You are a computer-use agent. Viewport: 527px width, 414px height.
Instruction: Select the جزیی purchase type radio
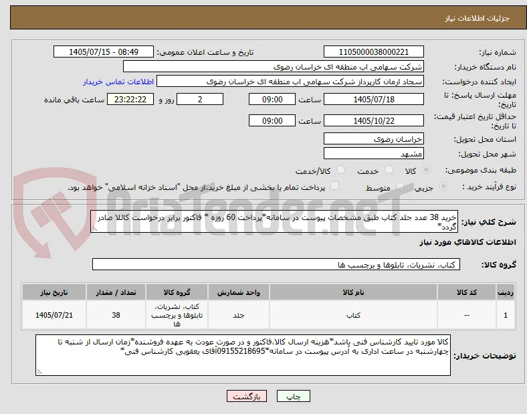click(x=443, y=187)
